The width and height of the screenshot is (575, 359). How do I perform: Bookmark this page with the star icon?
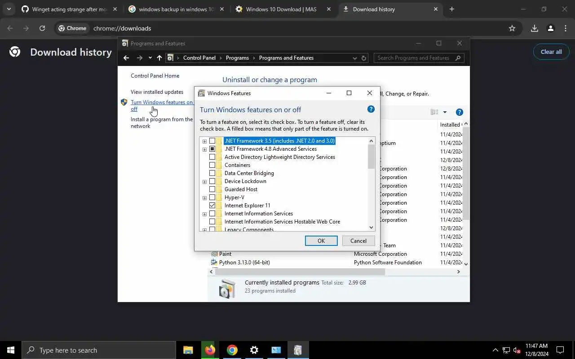pyautogui.click(x=512, y=28)
